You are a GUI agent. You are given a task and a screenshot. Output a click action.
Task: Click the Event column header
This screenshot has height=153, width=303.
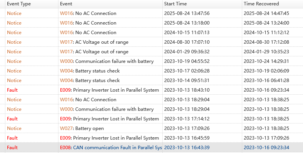point(110,4)
